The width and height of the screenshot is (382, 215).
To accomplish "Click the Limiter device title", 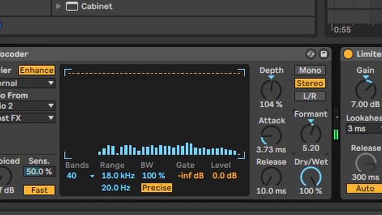I will point(369,54).
